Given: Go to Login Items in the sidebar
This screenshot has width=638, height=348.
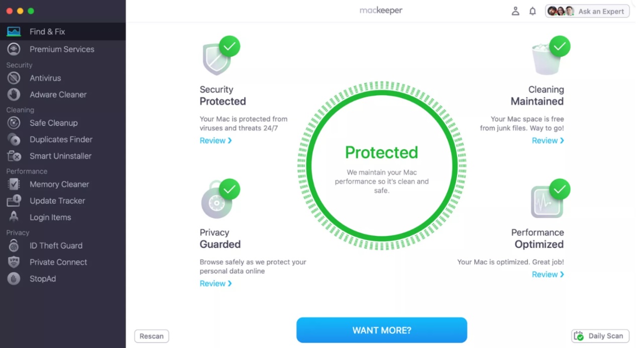Looking at the screenshot, I should 50,217.
